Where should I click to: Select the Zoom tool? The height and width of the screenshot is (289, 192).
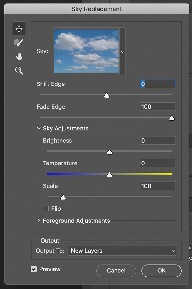(x=19, y=70)
